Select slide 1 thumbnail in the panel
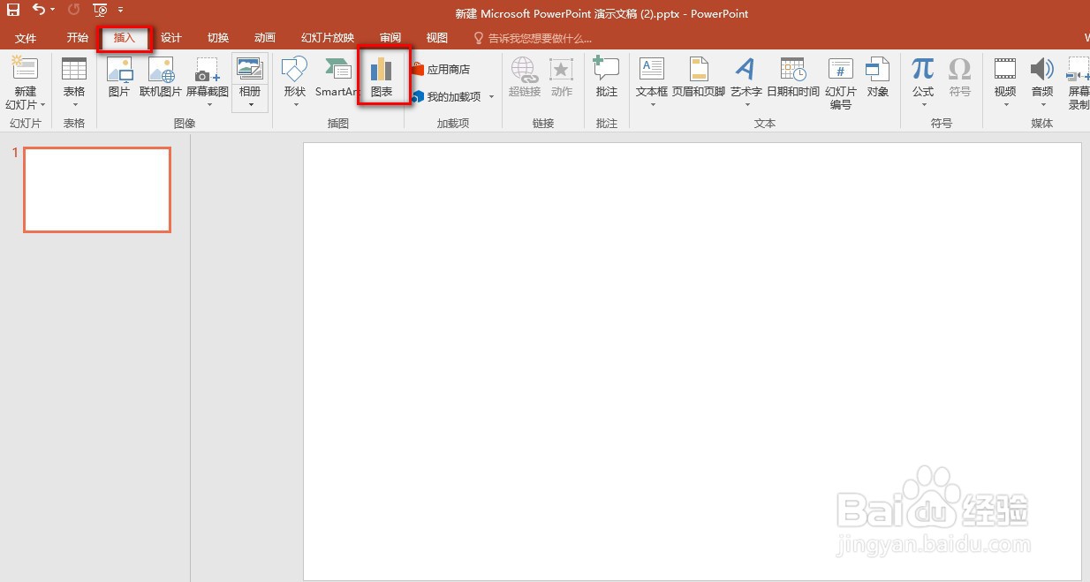1090x582 pixels. click(97, 190)
